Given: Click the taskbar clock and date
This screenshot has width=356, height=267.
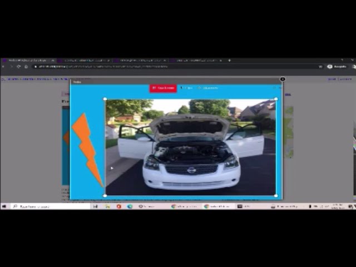Looking at the screenshot, I should pos(338,206).
